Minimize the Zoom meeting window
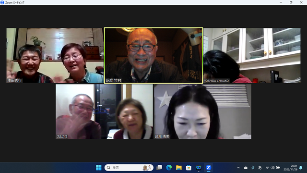 281,2
